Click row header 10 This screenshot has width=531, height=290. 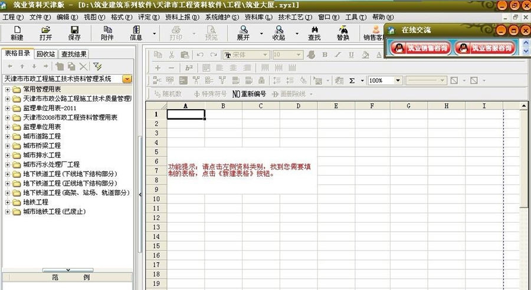tap(156, 199)
